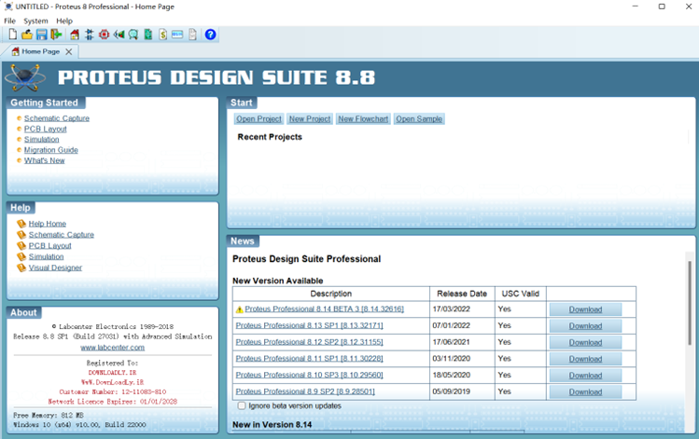
Task: Click book icon next to Visual Designer
Action: [x=21, y=268]
